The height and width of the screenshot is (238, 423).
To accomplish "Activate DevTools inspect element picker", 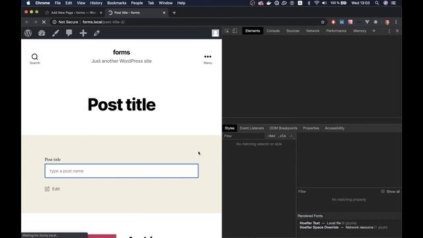I will tap(227, 31).
